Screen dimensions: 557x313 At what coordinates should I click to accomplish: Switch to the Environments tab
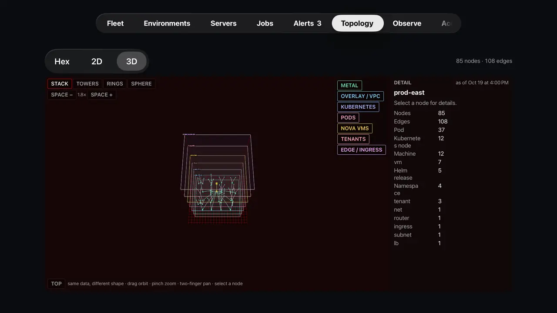tap(167, 23)
